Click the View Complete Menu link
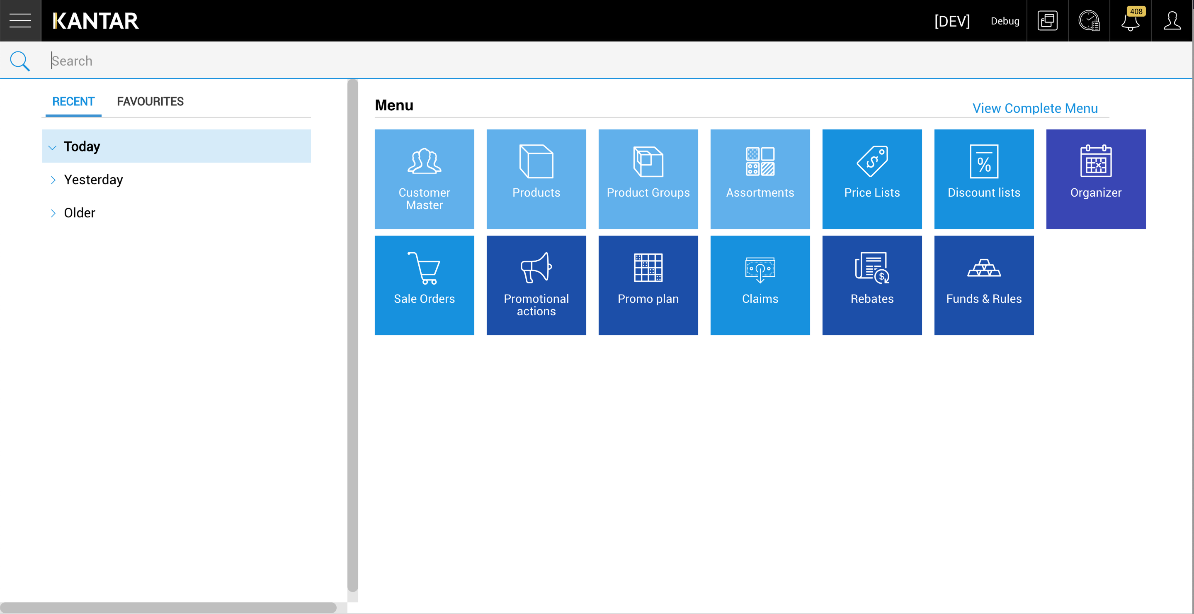1194x614 pixels. click(x=1034, y=108)
